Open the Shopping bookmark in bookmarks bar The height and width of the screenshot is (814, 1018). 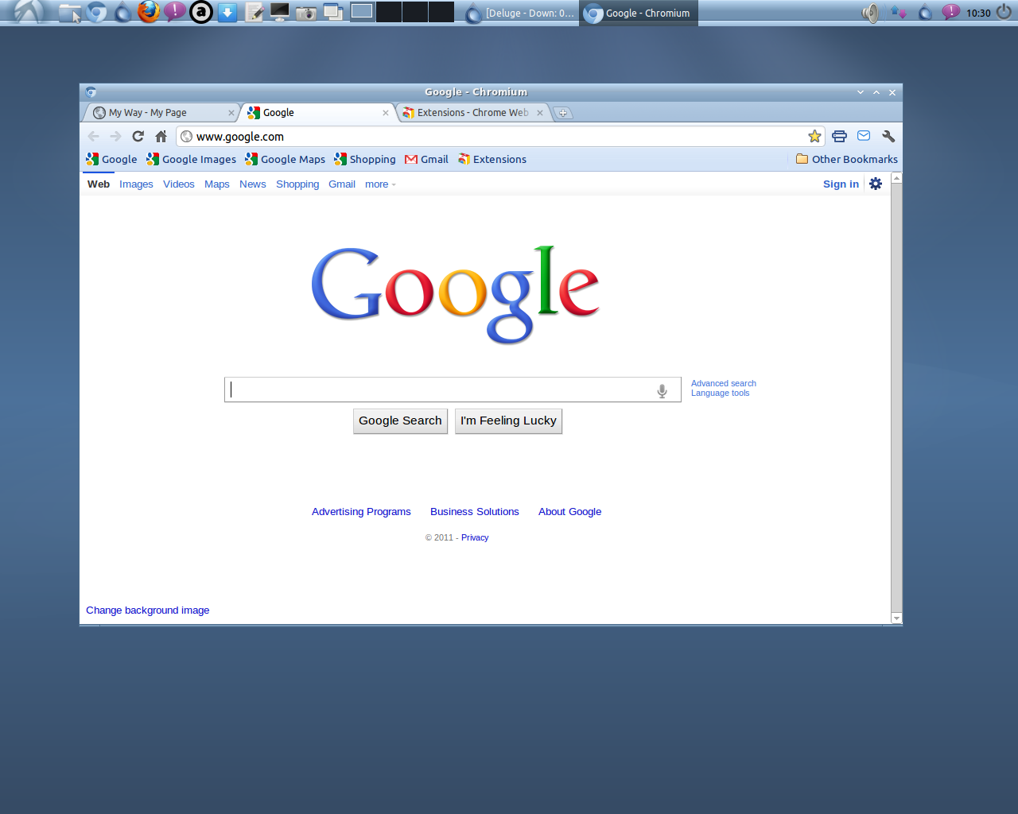[365, 159]
